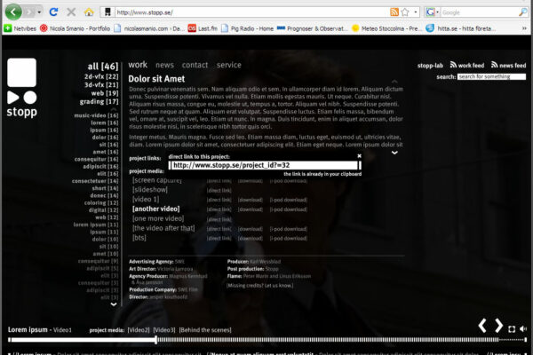Open the [bts] media item
Image resolution: width=533 pixels, height=355 pixels.
tap(139, 238)
